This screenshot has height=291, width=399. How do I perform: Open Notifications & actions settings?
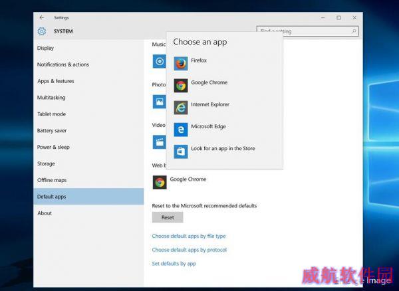[x=88, y=64]
